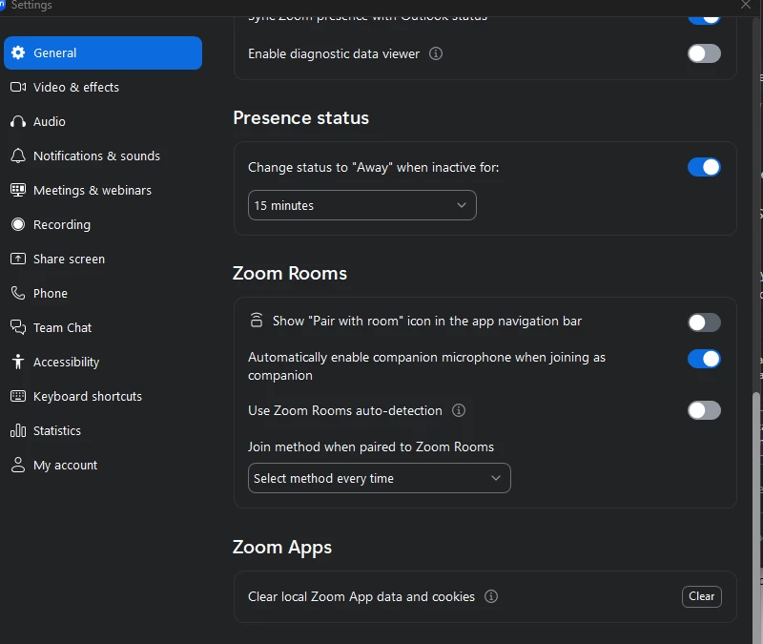Image resolution: width=763 pixels, height=644 pixels.
Task: Click the Use Zoom Rooms auto-detection label
Action: tap(345, 410)
